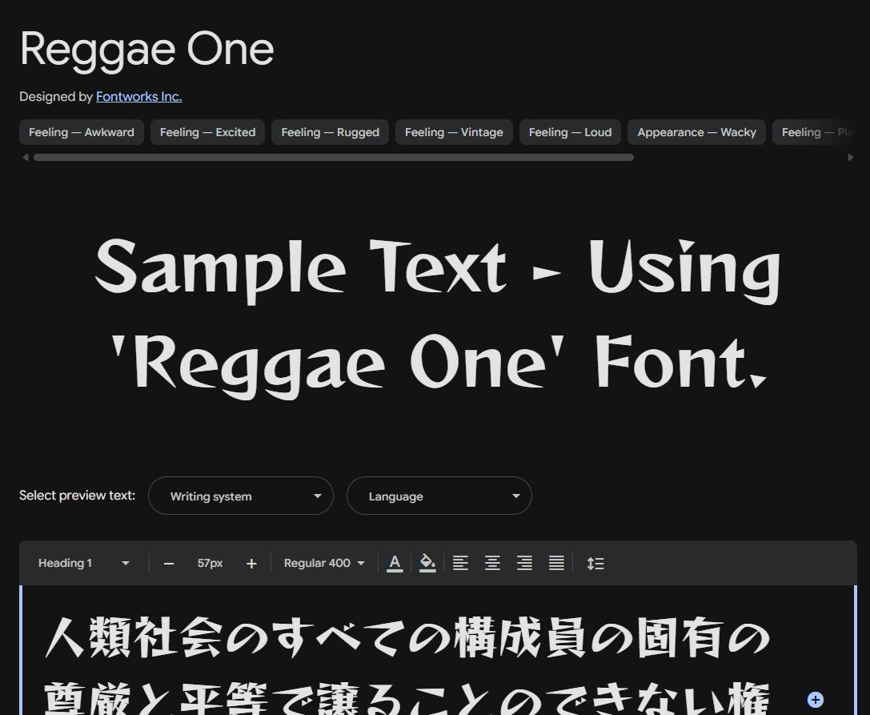Select the Feeling — Loud tag

[570, 132]
